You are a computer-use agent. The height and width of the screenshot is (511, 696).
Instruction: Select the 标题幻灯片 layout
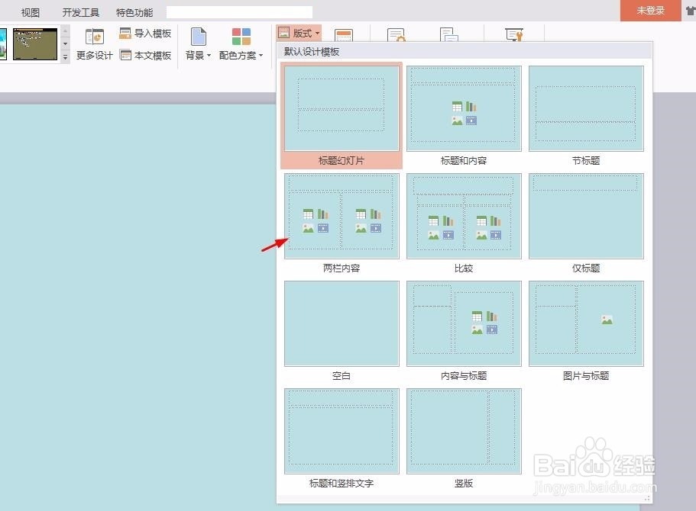point(342,116)
